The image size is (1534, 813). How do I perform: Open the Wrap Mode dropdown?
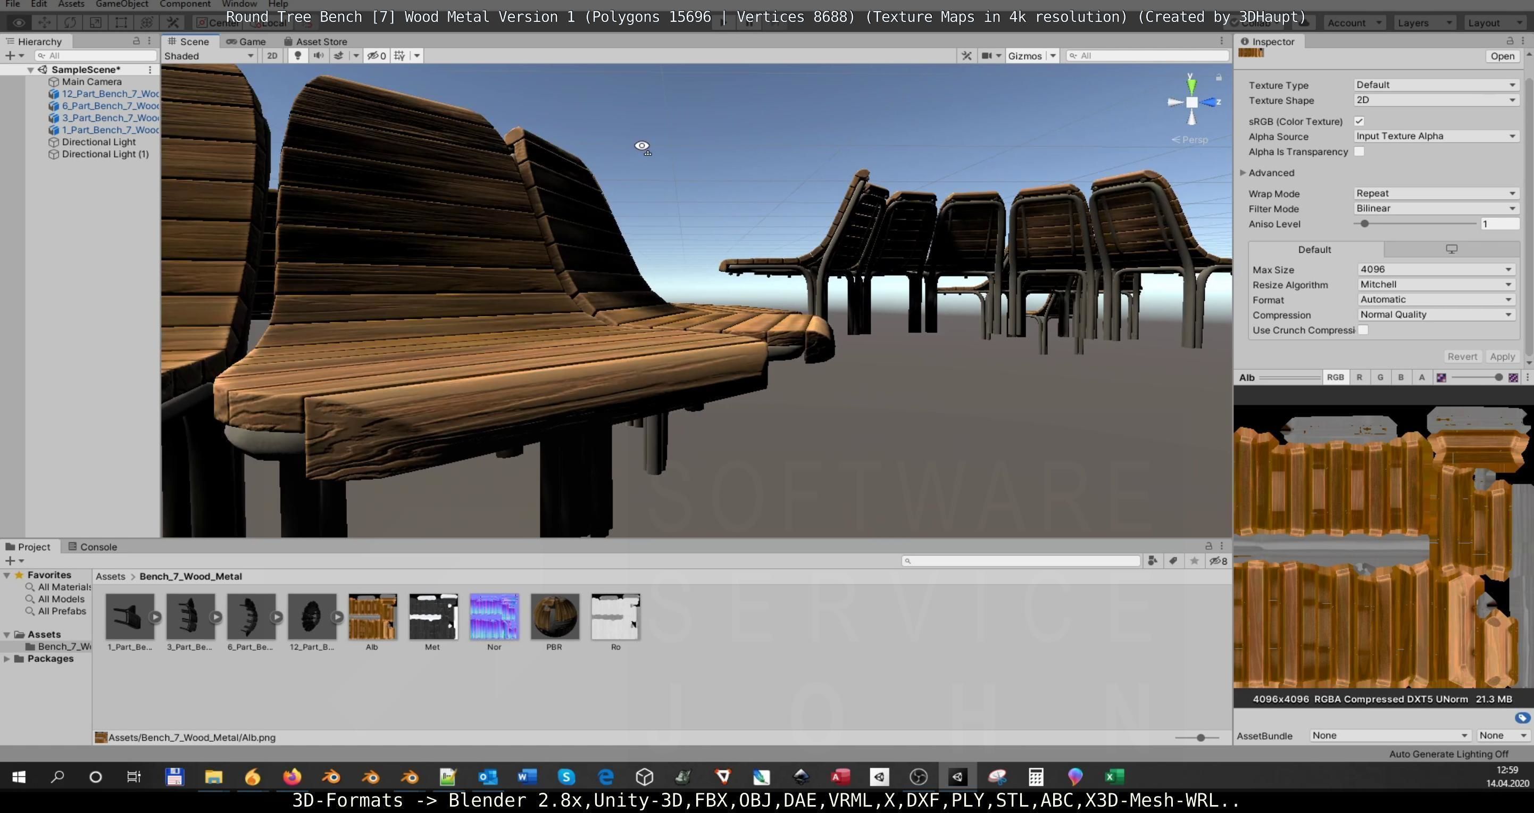(x=1435, y=193)
